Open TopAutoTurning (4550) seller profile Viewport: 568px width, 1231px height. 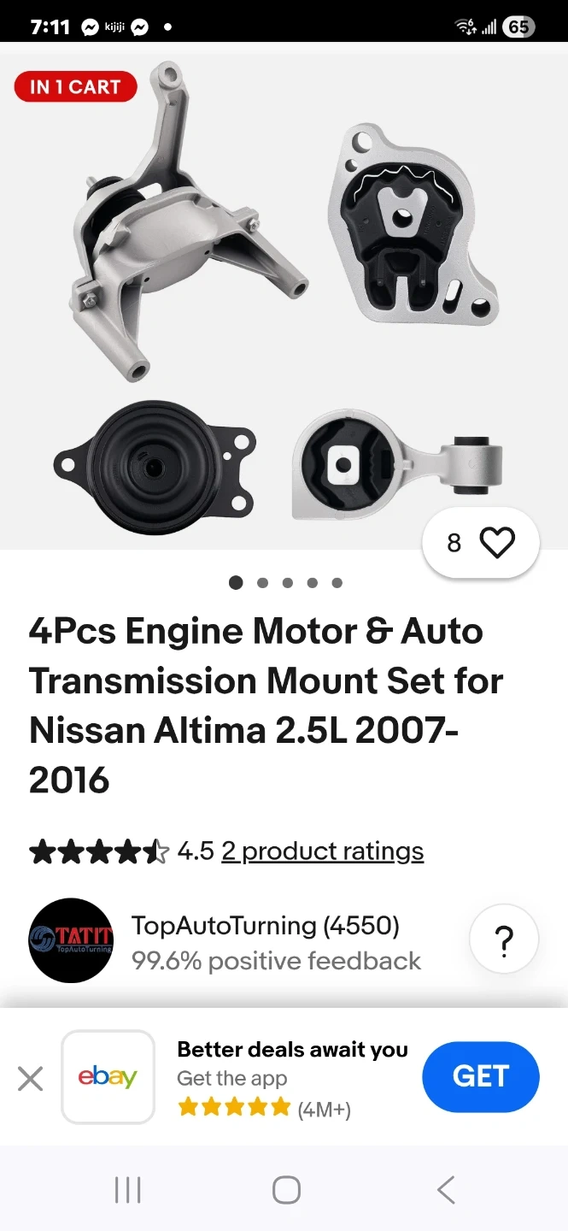(x=266, y=925)
